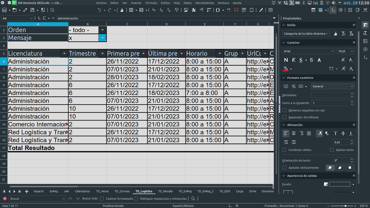370x208 pixels.
Task: Add a new sheet with plus button
Action: coord(27,191)
